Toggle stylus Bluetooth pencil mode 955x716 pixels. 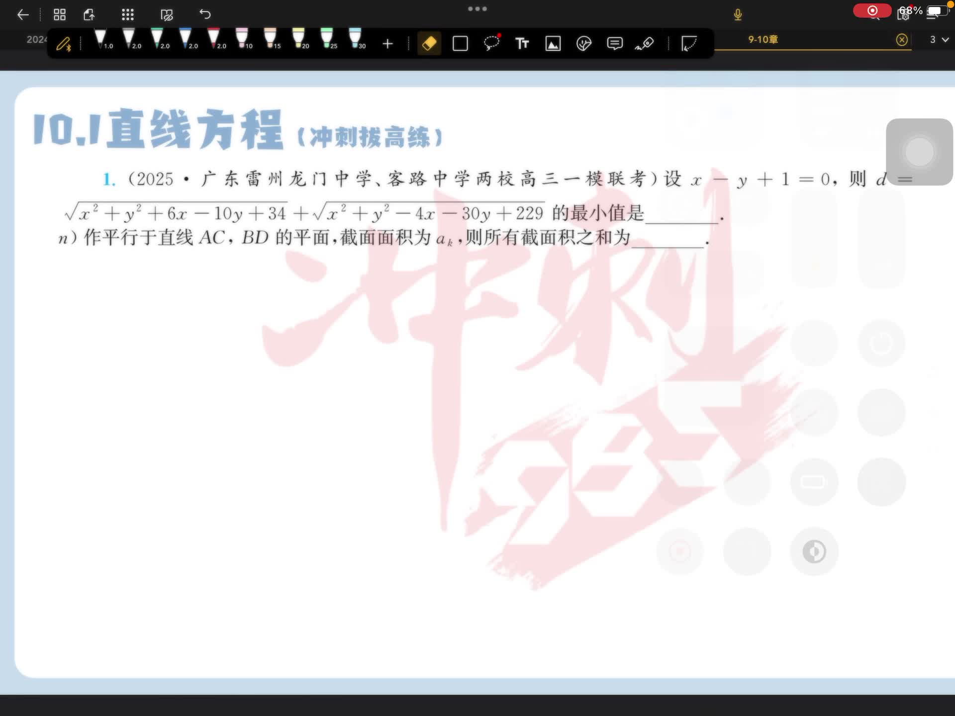click(64, 44)
